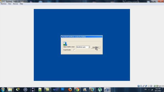Open the picture editor taskbar icon
The image size is (164, 92).
click(40, 90)
